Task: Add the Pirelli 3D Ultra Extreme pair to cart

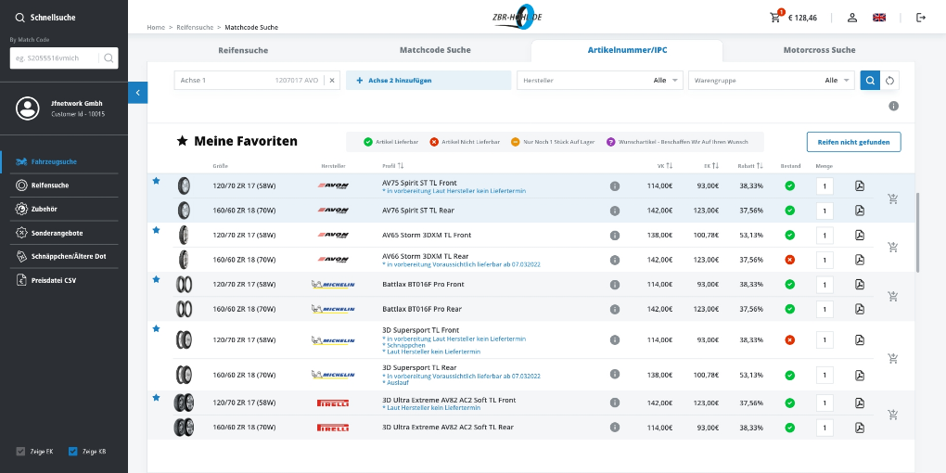Action: 893,415
